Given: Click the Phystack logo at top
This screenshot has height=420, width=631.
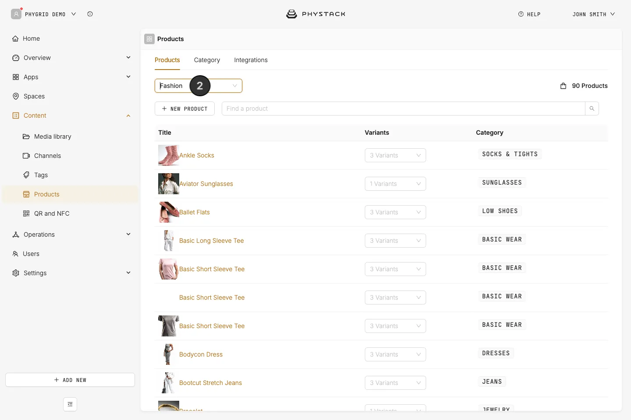Looking at the screenshot, I should tap(315, 14).
